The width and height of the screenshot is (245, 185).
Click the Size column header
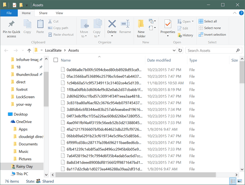(234, 60)
